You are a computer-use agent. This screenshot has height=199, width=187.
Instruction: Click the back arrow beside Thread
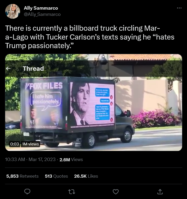coord(8,68)
